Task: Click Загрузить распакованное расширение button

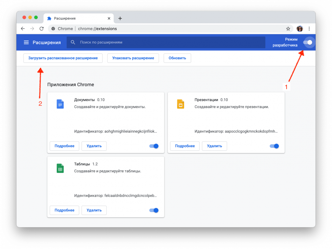Action: (x=63, y=58)
